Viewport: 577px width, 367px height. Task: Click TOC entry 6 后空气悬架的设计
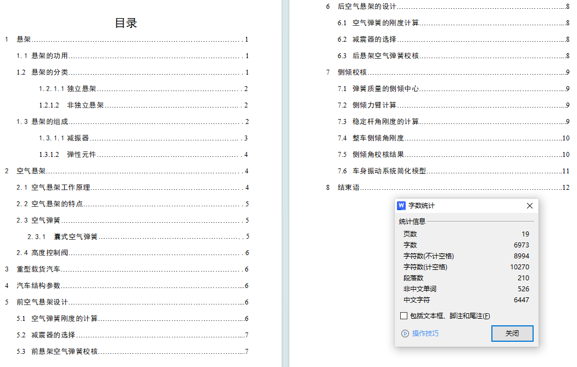pyautogui.click(x=448, y=7)
